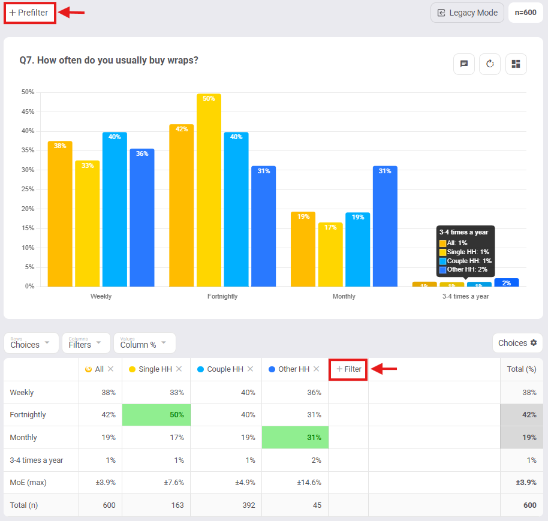548x521 pixels.
Task: Click the 42% Fortnightly All bar
Action: point(182,206)
